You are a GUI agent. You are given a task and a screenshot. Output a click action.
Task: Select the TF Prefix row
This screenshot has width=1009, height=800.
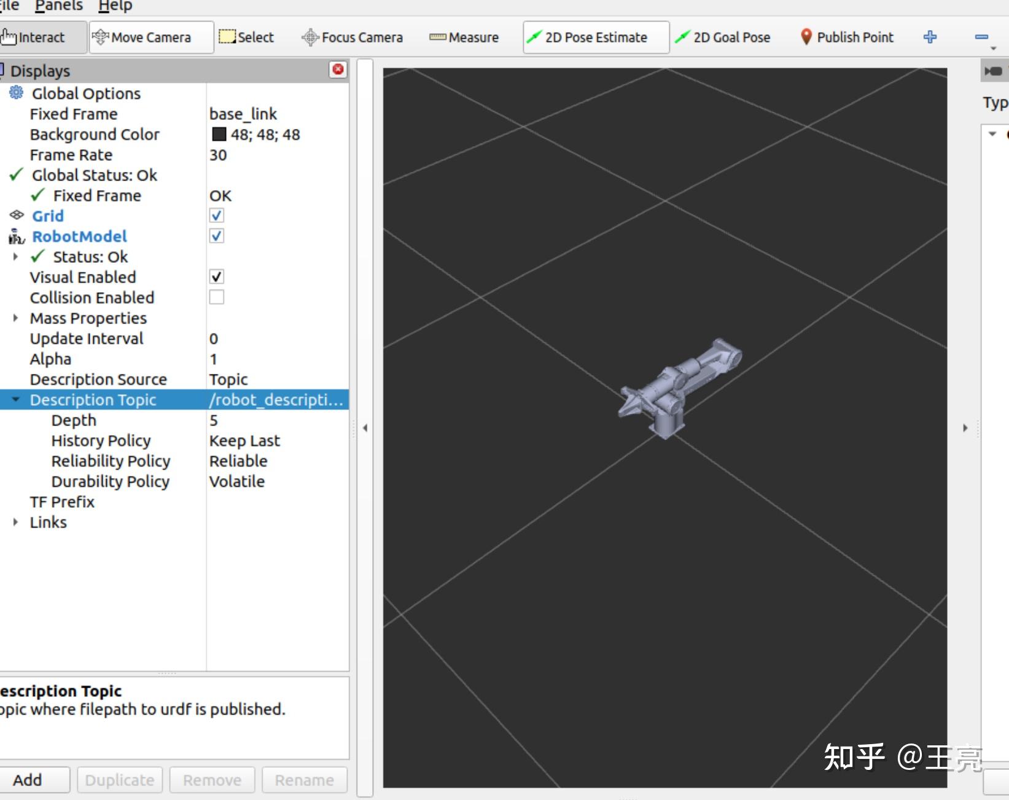(174, 502)
